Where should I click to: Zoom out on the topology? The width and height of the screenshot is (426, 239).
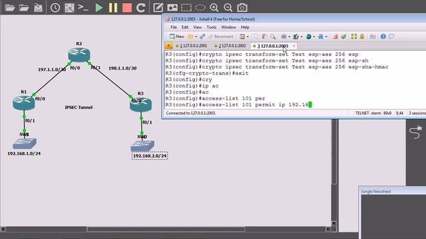[228, 7]
